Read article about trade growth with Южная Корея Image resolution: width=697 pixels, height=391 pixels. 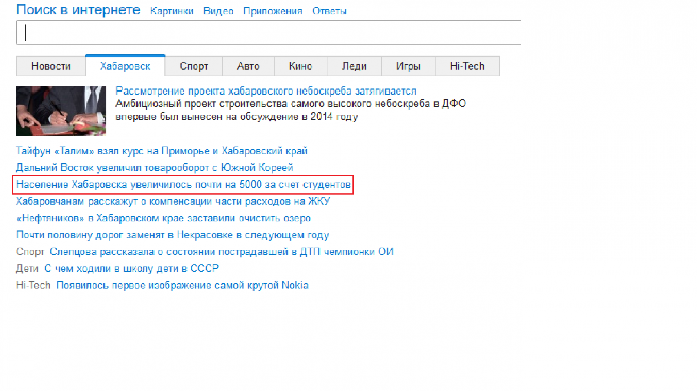(154, 167)
